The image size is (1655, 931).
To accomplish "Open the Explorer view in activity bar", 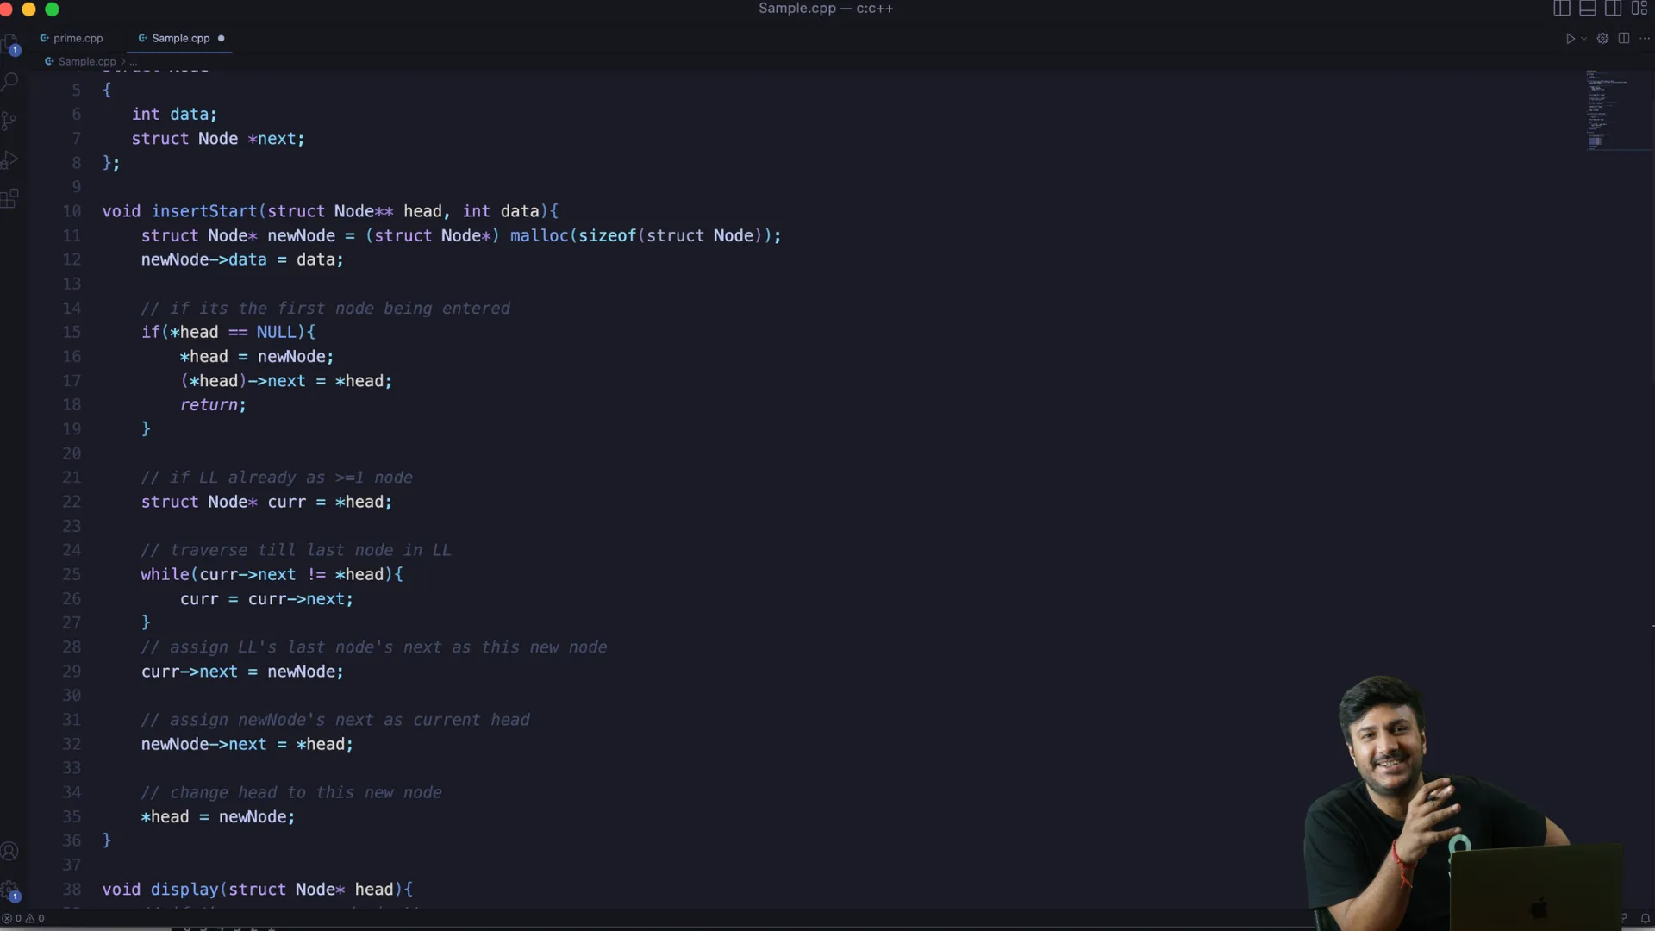I will coord(9,43).
